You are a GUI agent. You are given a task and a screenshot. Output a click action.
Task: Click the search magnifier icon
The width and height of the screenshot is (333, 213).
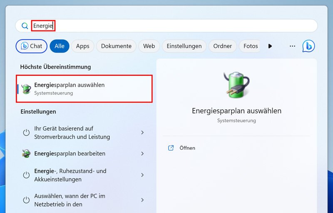coord(25,26)
